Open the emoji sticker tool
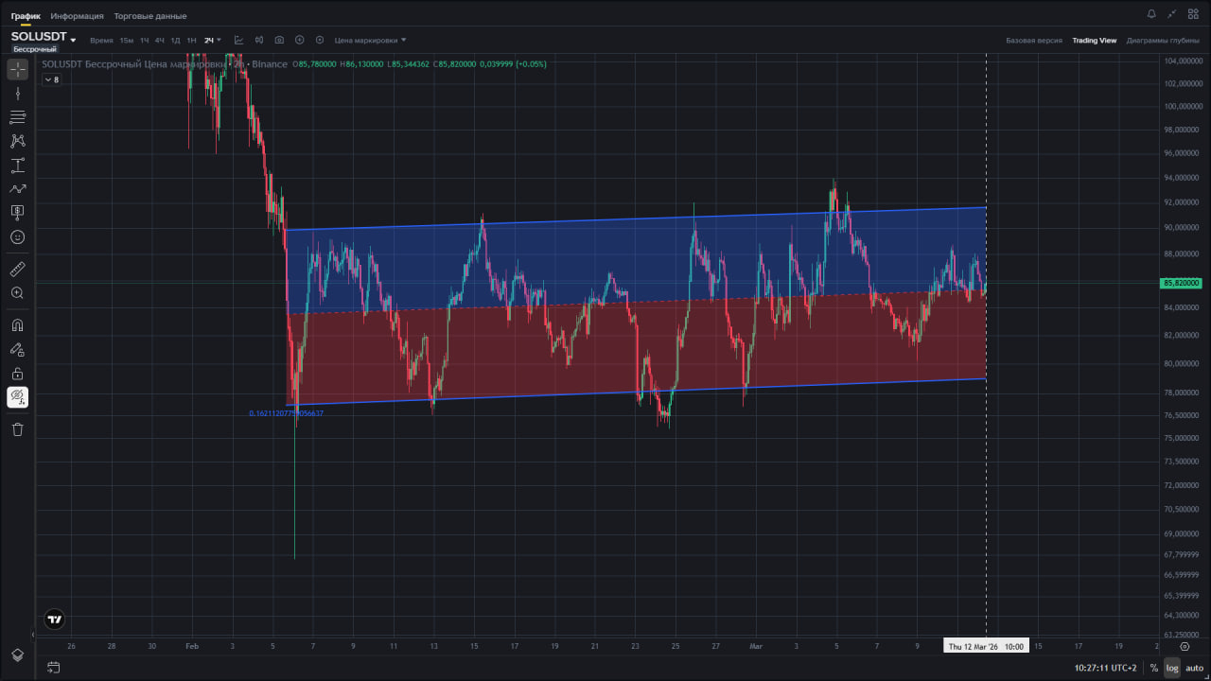 coord(17,237)
